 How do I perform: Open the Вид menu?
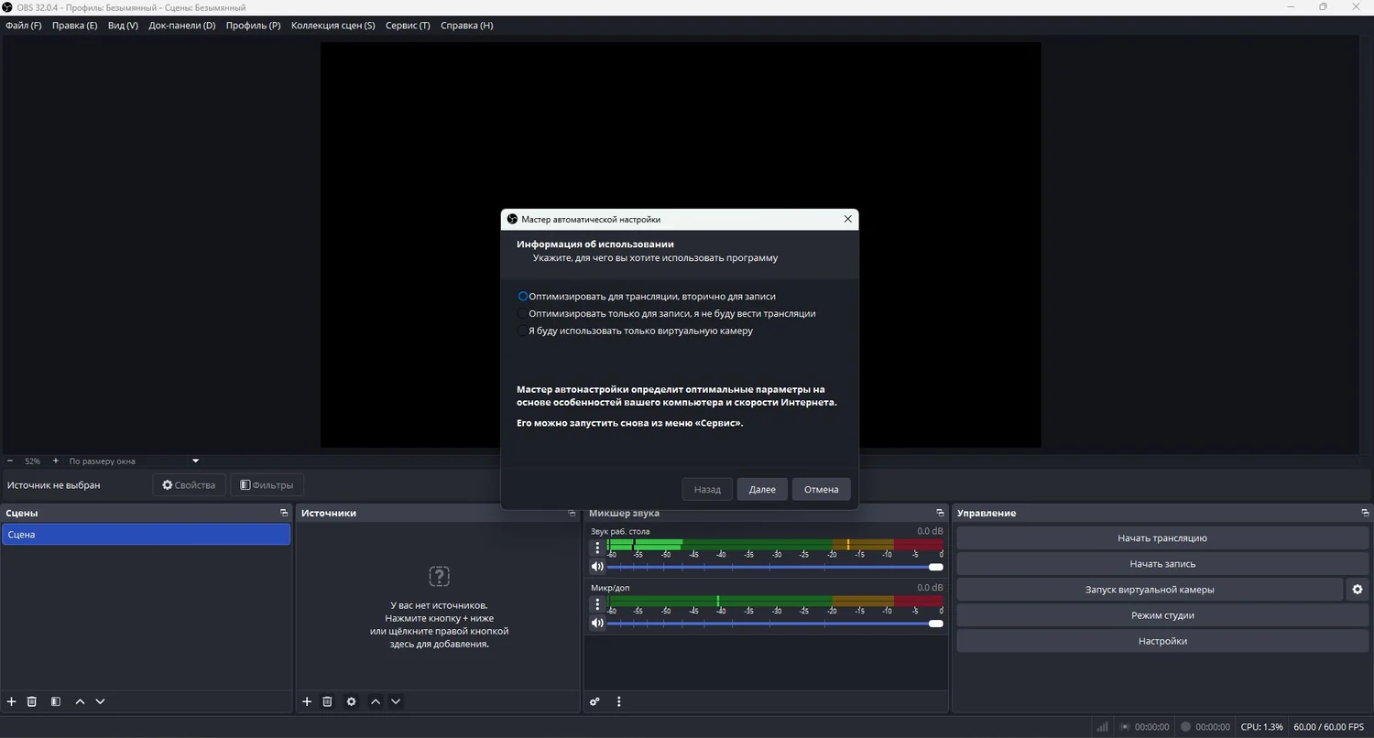[123, 26]
